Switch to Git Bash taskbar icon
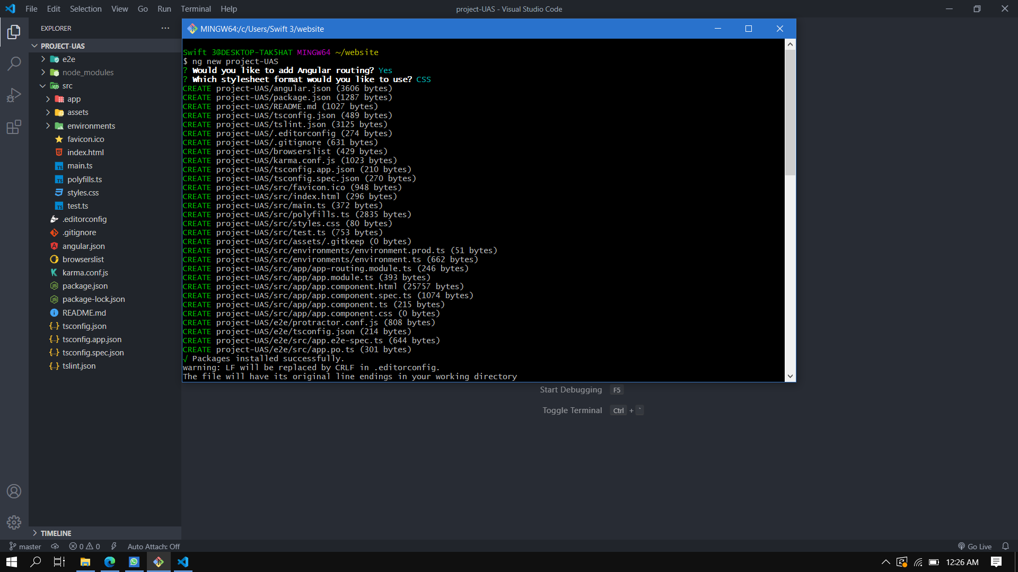The image size is (1018, 572). click(x=159, y=562)
